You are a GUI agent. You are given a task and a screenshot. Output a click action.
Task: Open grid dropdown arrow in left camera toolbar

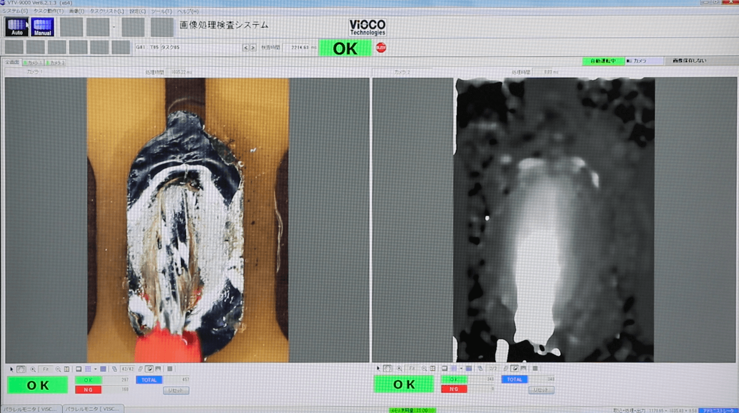point(95,369)
